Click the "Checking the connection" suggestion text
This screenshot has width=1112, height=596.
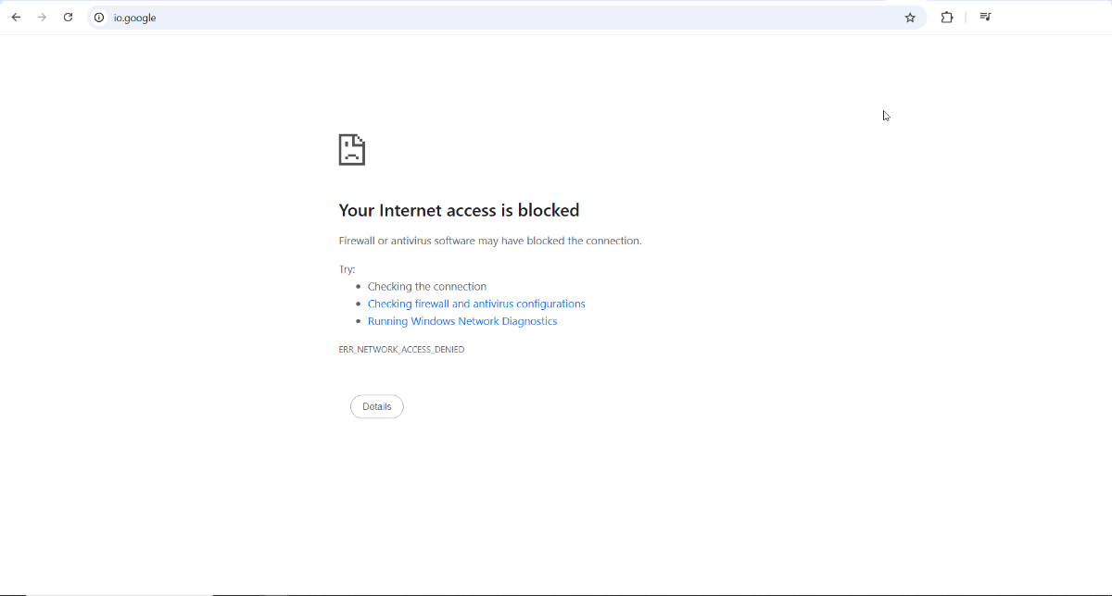click(426, 287)
